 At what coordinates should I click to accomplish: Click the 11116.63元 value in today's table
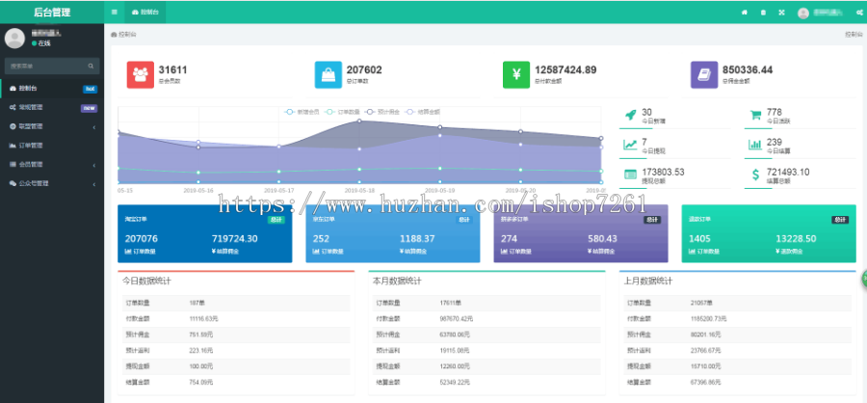pyautogui.click(x=201, y=319)
